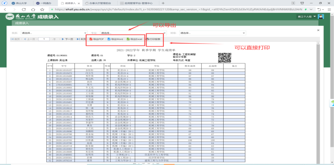334x165 pixels.
Task: Open the 班级 dropdown
Action: click(212, 33)
